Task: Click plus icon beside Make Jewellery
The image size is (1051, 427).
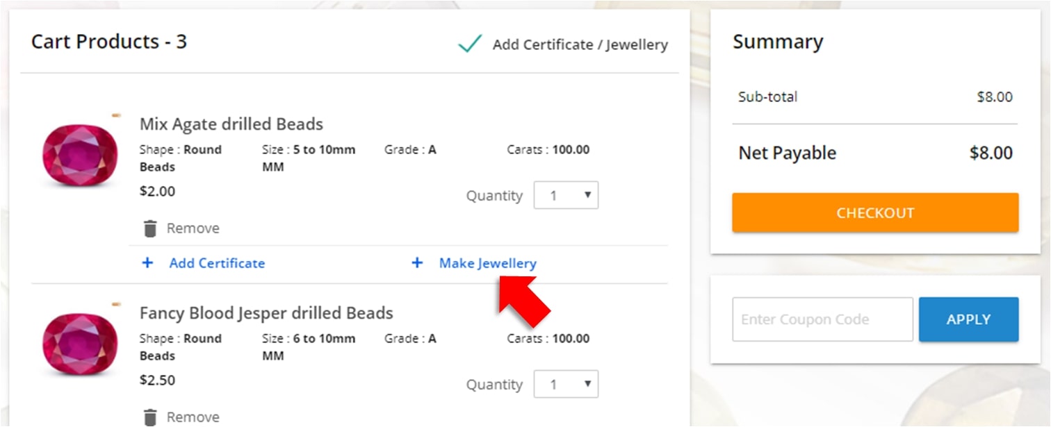Action: pyautogui.click(x=417, y=263)
